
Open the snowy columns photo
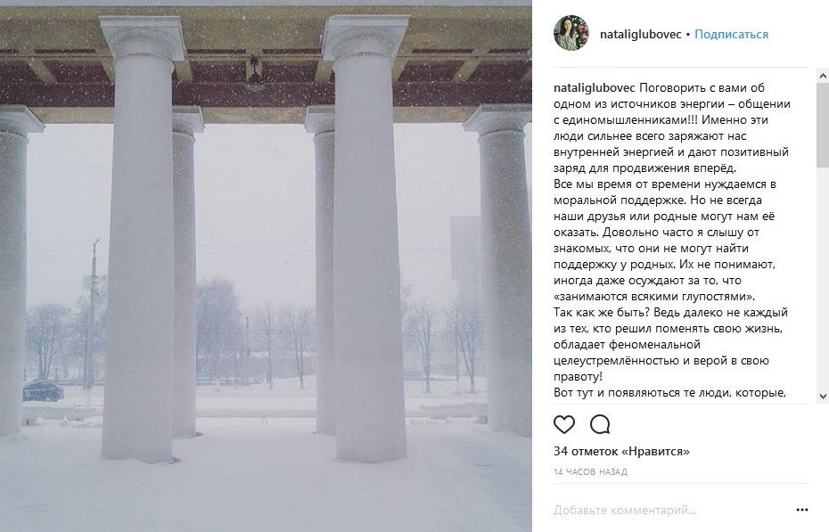266,267
